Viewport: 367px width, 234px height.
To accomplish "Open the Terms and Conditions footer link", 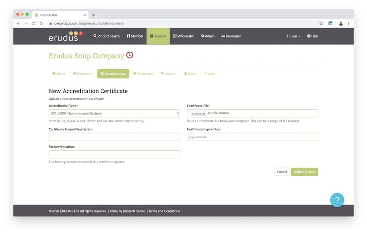I will [x=164, y=211].
